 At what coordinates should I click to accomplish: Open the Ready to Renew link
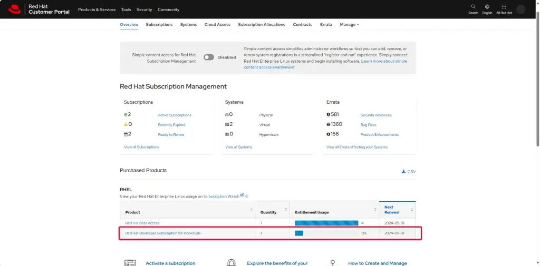(171, 134)
